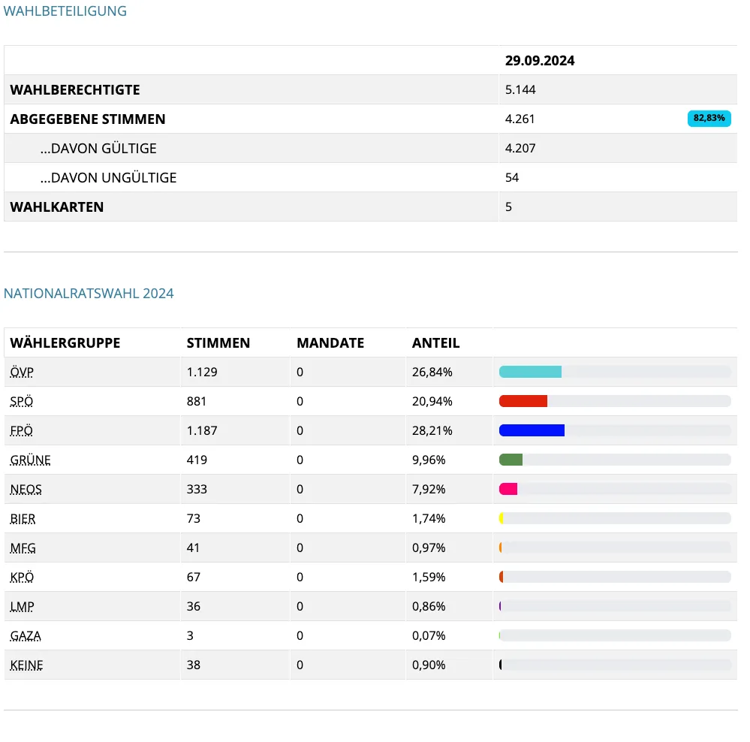The image size is (750, 742).
Task: Click the Wahlberechtigte row label
Action: [x=75, y=90]
